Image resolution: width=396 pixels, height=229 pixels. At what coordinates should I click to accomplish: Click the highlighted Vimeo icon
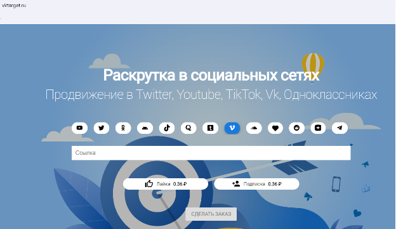pyautogui.click(x=232, y=128)
